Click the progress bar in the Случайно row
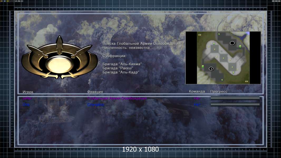The image size is (281, 158). [235, 104]
